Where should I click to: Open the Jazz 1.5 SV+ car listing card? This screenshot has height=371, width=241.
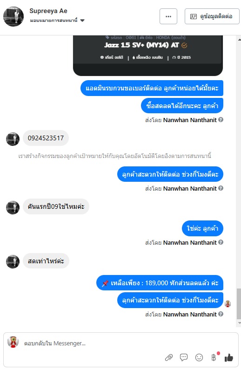(148, 55)
